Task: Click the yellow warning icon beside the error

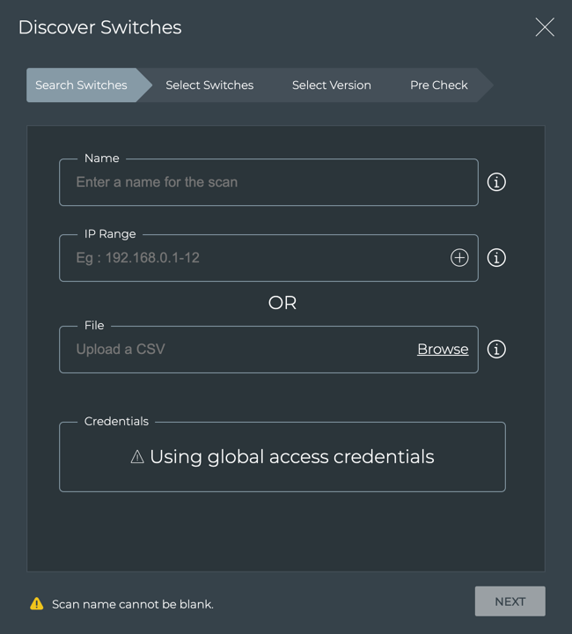Action: pos(36,604)
